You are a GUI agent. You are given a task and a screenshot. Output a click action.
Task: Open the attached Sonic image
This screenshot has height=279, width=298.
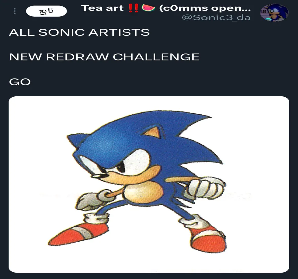pyautogui.click(x=149, y=185)
